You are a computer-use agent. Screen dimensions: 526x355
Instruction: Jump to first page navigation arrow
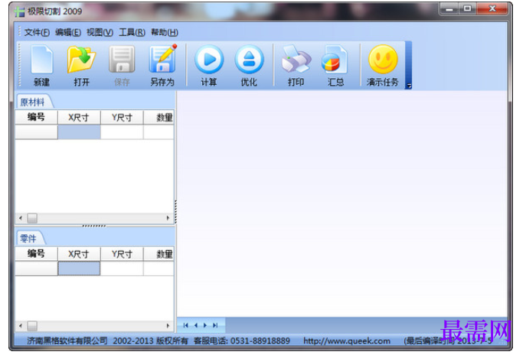186,325
